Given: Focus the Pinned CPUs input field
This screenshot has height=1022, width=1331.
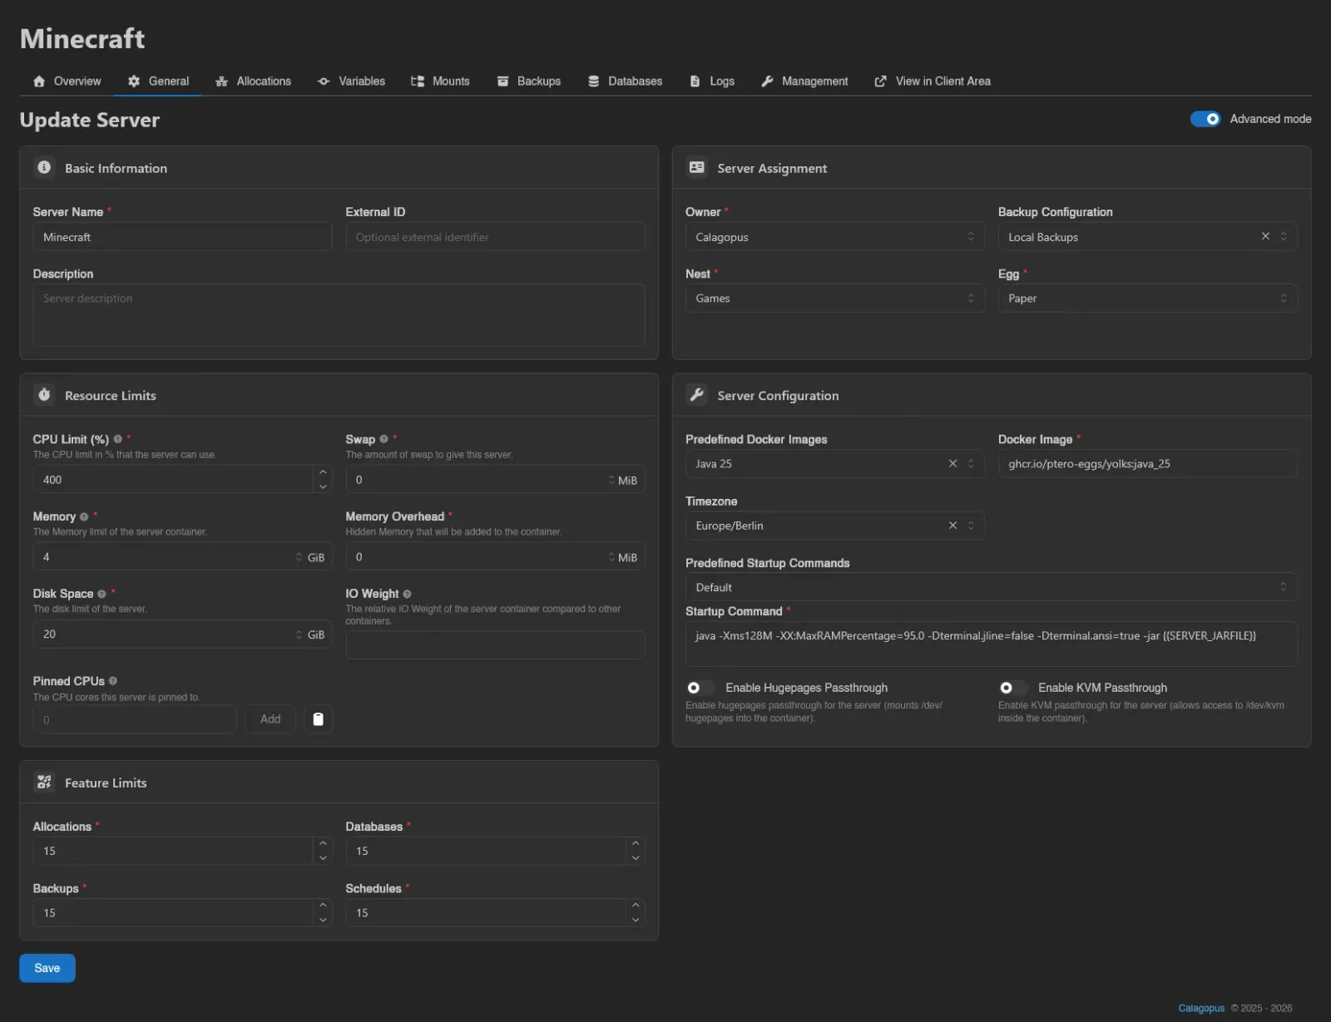Looking at the screenshot, I should point(135,719).
